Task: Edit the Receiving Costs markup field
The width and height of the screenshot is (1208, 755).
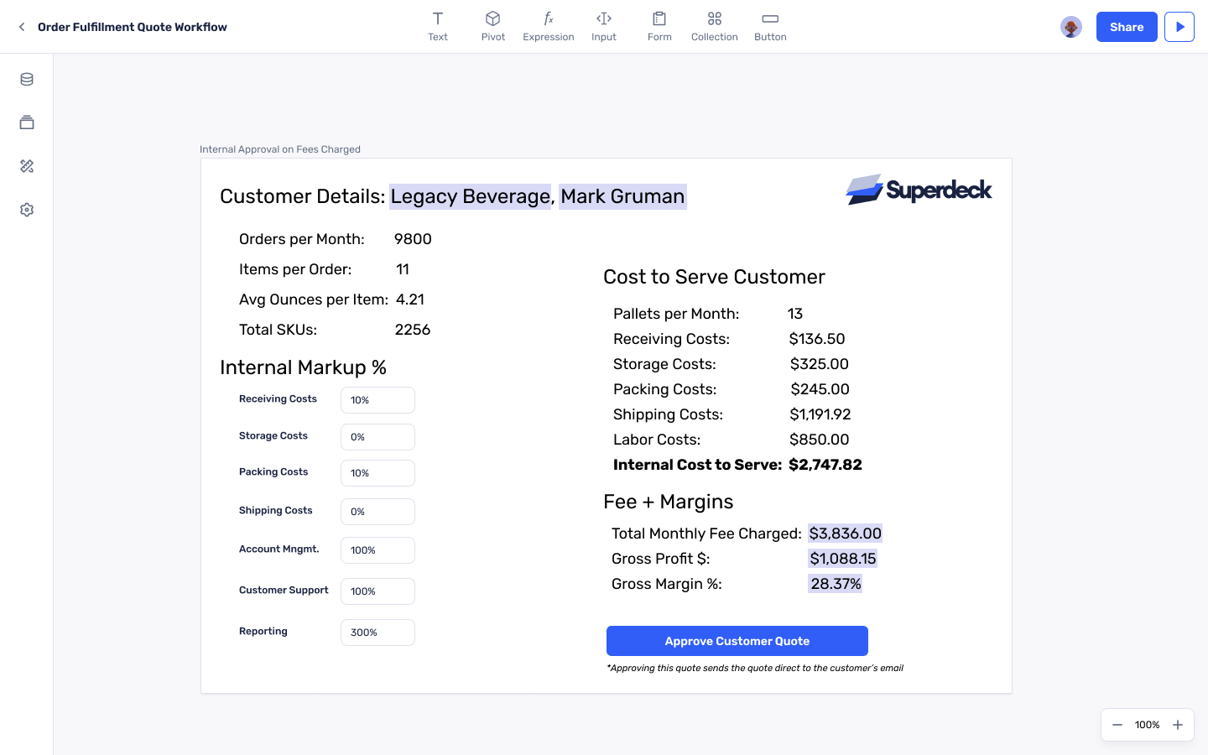Action: tap(377, 400)
